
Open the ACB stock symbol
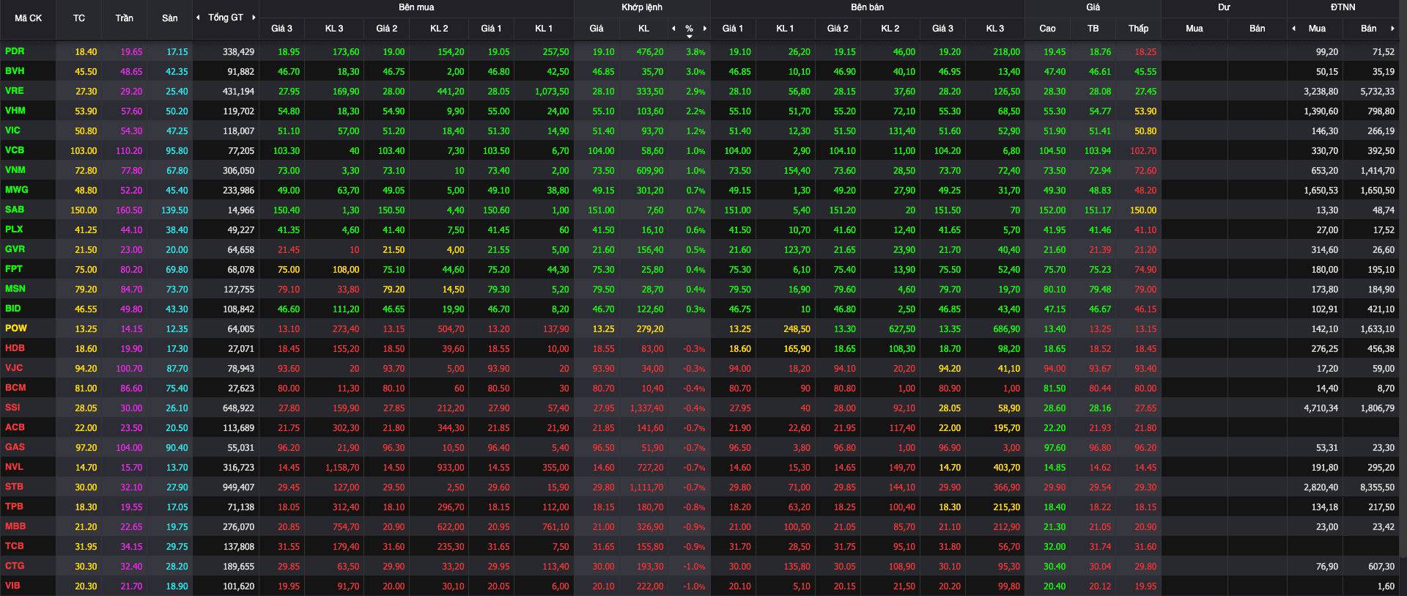click(15, 427)
